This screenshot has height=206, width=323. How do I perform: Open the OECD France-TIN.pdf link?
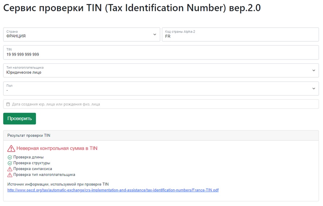[113, 190]
